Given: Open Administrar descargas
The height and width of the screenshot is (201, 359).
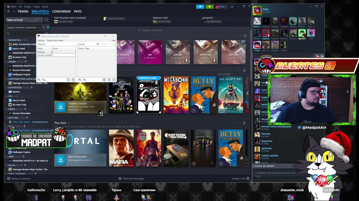Looking at the screenshot, I should [x=131, y=178].
